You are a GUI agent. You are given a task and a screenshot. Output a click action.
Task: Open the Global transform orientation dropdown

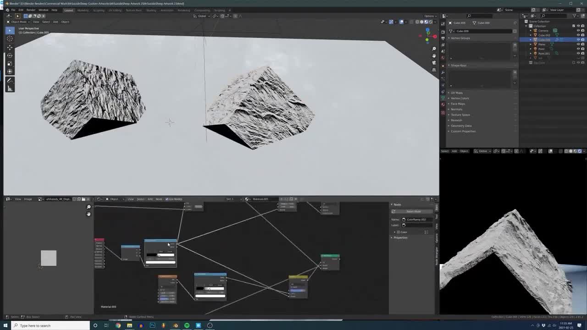202,16
